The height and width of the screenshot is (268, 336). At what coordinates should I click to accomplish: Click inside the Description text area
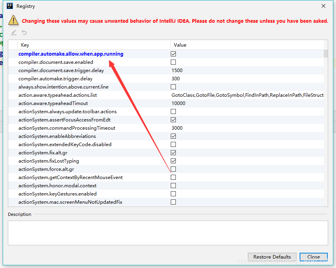click(x=168, y=233)
